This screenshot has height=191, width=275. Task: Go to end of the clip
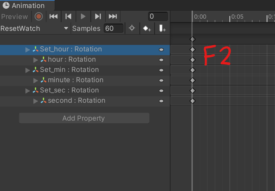tap(113, 16)
